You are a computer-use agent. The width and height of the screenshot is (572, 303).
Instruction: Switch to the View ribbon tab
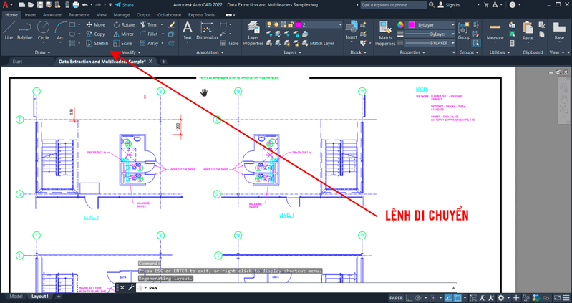click(102, 15)
